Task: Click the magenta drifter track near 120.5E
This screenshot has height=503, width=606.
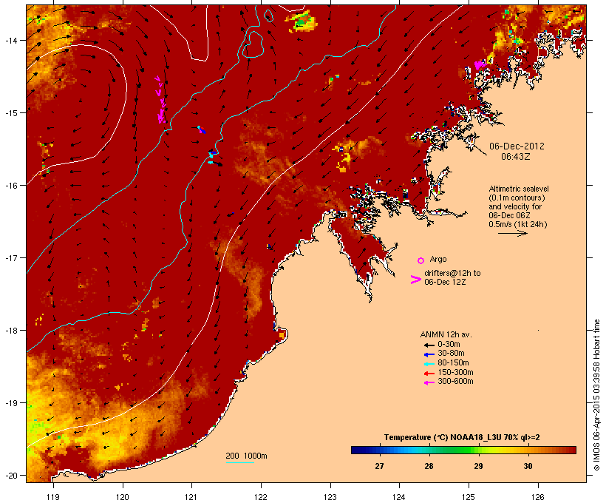Action: click(x=161, y=100)
